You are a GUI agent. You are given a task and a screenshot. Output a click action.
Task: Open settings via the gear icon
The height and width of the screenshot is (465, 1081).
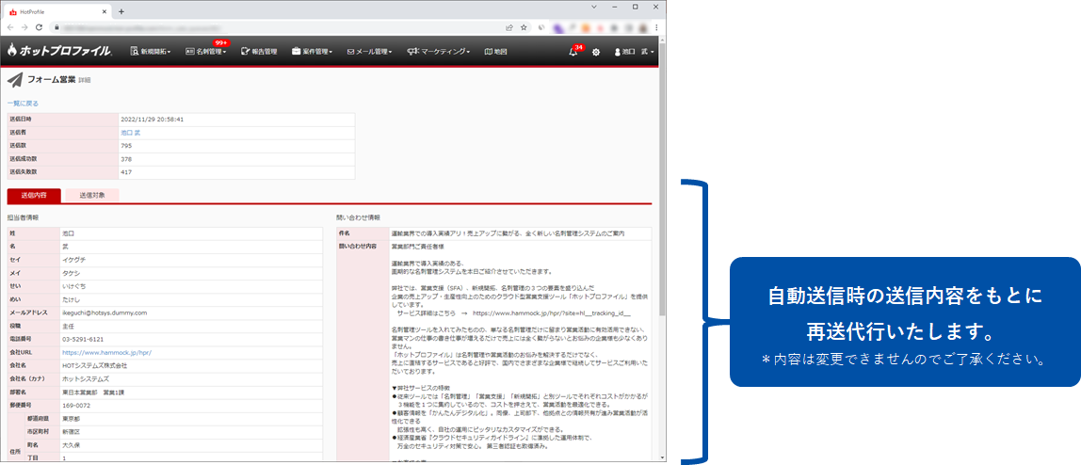pyautogui.click(x=596, y=52)
